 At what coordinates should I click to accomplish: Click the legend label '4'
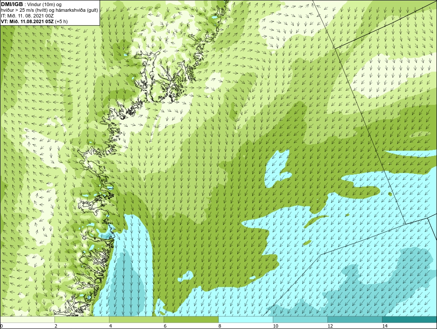click(x=111, y=326)
